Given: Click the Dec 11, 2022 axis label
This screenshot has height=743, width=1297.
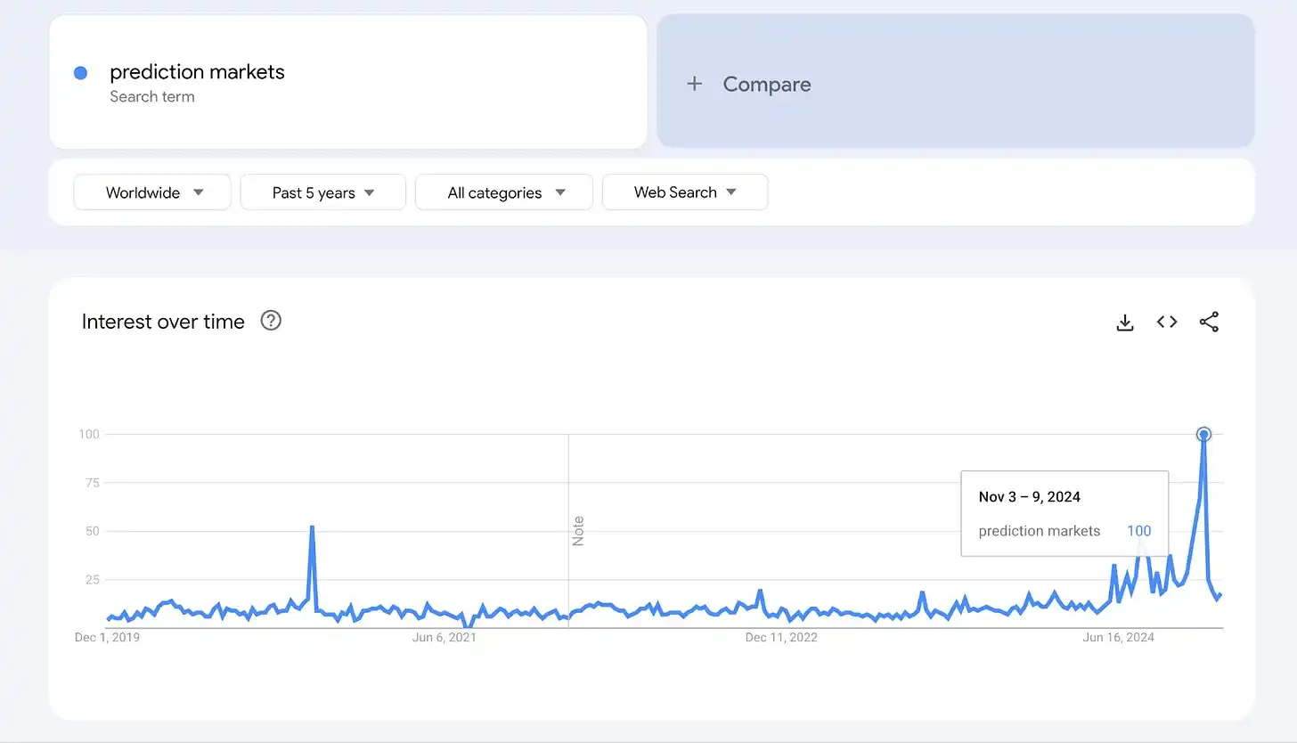Looking at the screenshot, I should [781, 637].
